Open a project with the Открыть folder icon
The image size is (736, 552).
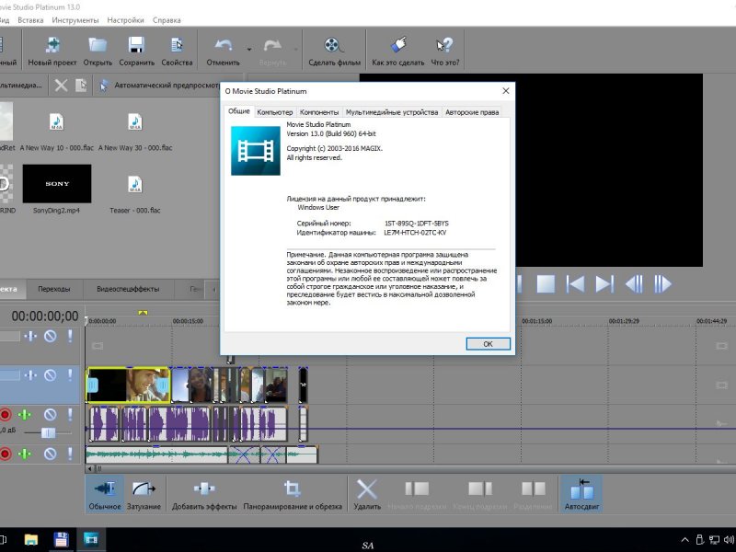[98, 45]
